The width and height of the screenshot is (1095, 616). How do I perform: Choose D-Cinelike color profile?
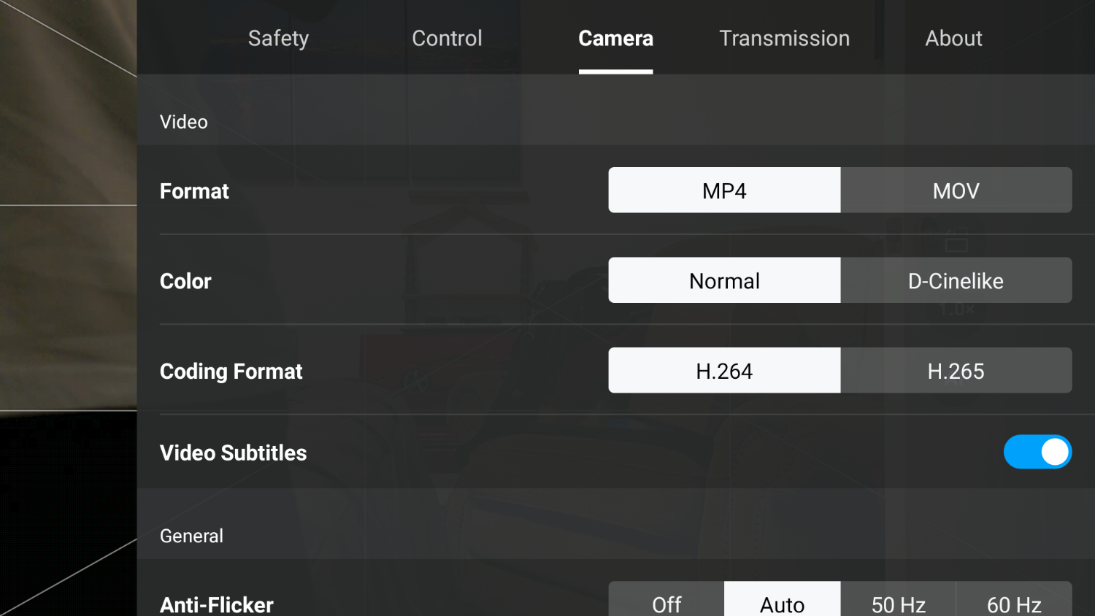(x=956, y=280)
